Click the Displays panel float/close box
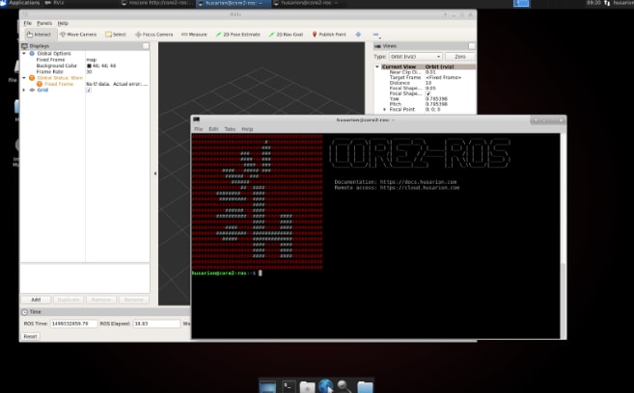Screen dimensions: 634x393 pyautogui.click(x=146, y=46)
